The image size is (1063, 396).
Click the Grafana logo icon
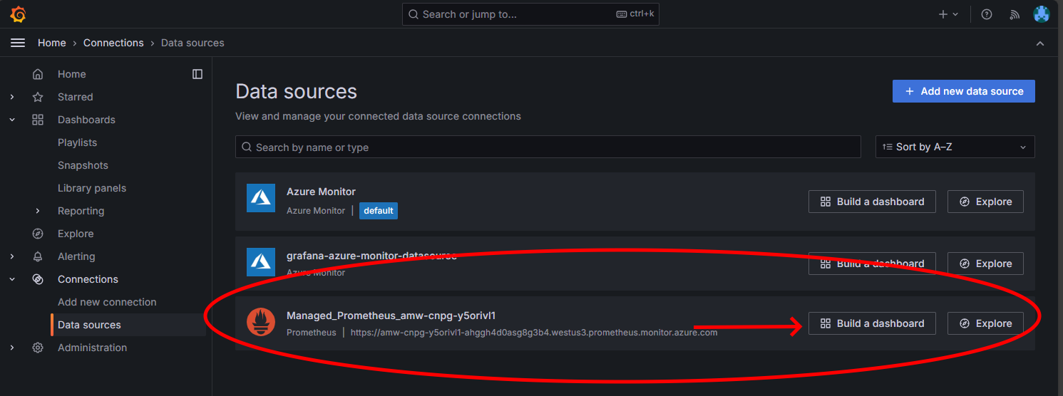[18, 14]
